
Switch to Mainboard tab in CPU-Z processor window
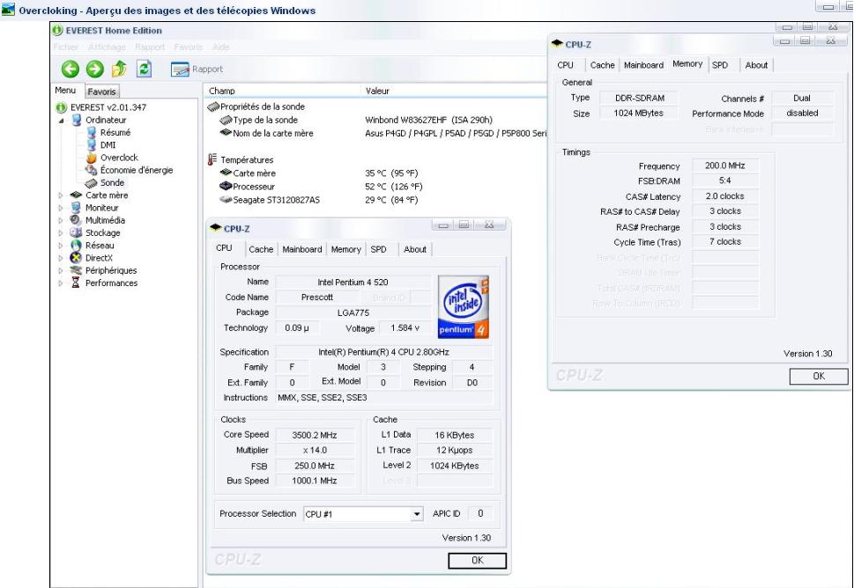302,249
